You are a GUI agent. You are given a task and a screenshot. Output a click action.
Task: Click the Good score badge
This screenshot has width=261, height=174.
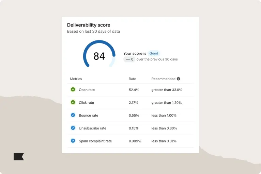click(x=154, y=53)
